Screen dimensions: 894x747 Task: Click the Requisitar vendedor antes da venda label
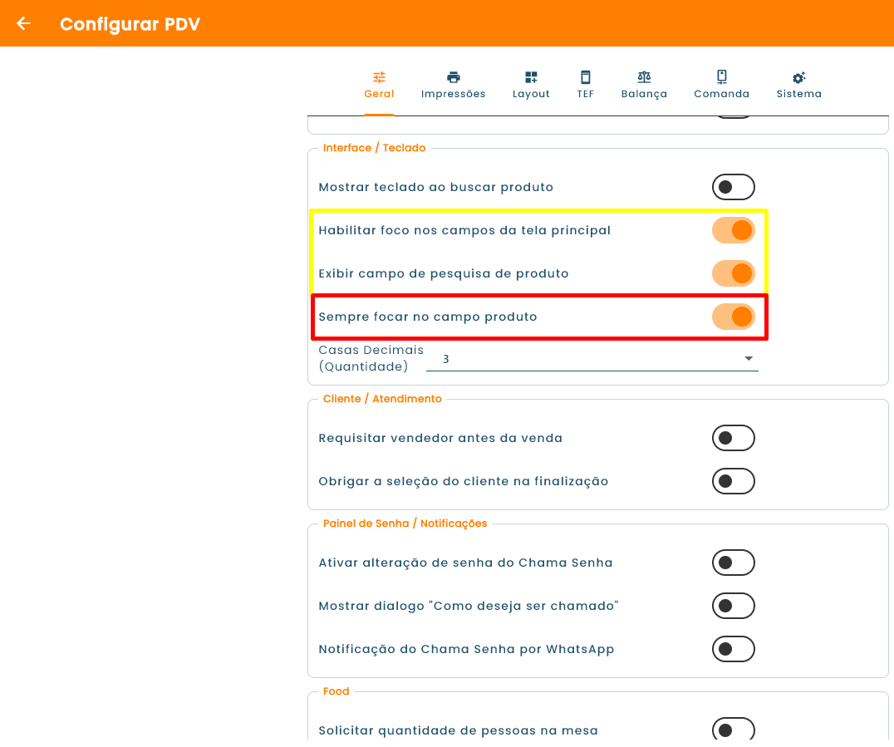440,438
